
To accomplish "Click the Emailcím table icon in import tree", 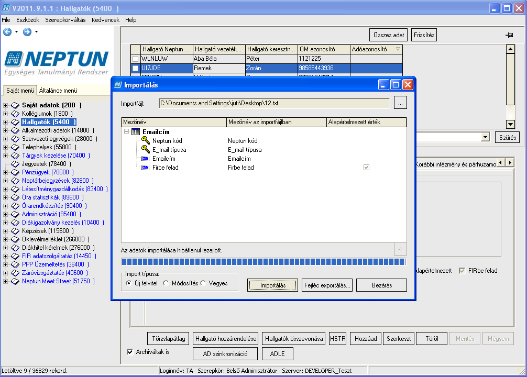I will tap(136, 132).
